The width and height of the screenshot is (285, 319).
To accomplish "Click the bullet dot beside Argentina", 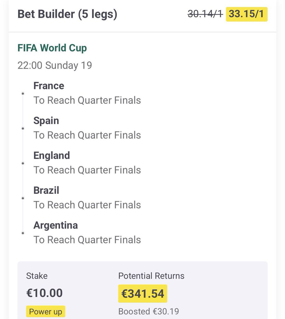I will (23, 233).
